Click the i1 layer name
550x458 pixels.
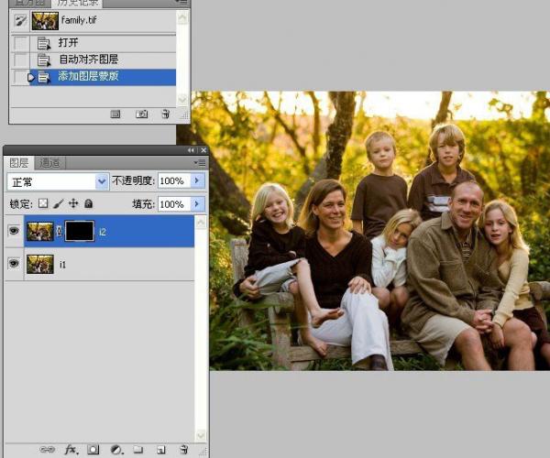[x=62, y=265]
